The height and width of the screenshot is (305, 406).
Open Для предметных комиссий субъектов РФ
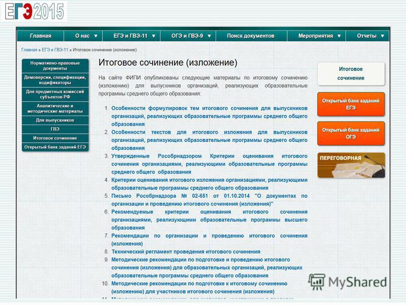click(x=55, y=94)
